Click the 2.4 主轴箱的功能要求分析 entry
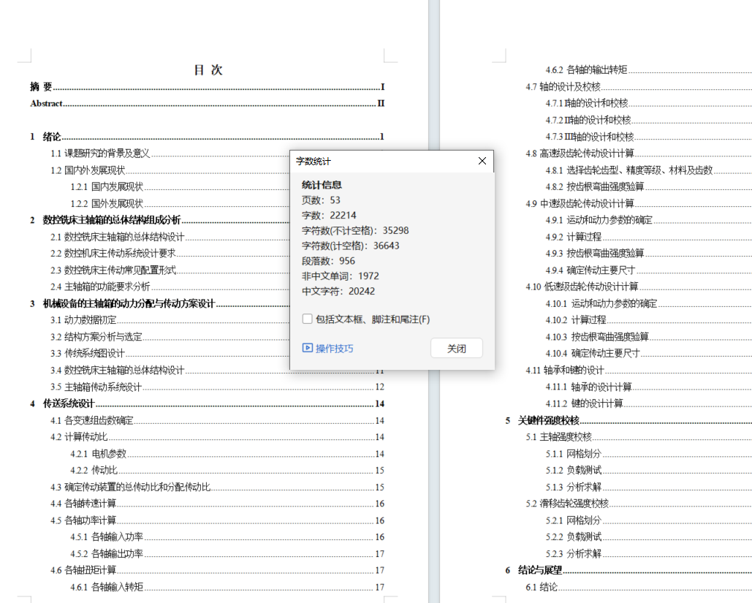Viewport: 752px width, 603px height. click(170, 287)
